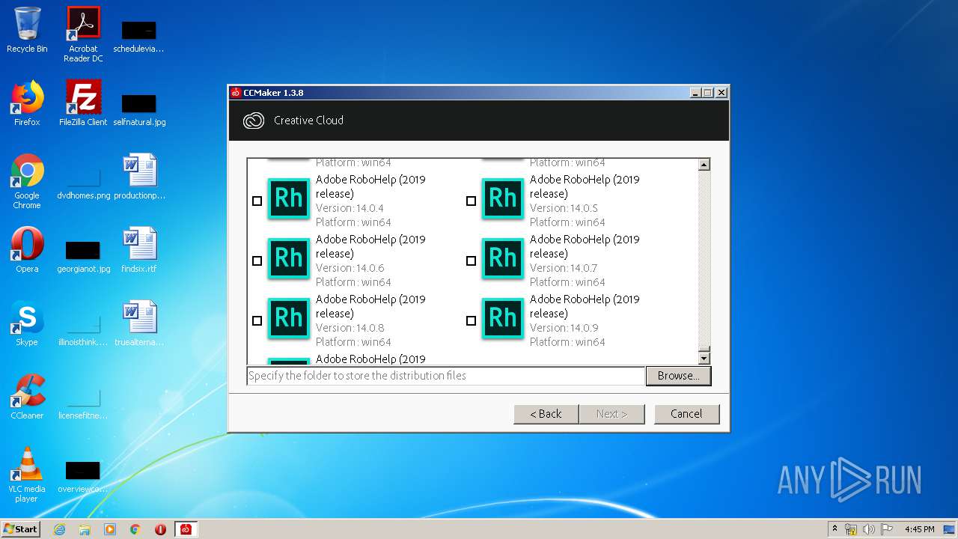Click 'Version: 14.0.4' text
Viewport: 958px width, 539px height.
[x=350, y=208]
